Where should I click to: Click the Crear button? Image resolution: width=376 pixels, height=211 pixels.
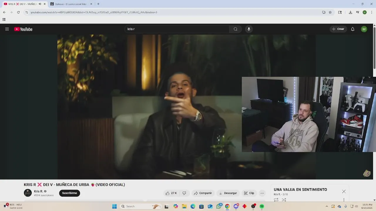338,29
